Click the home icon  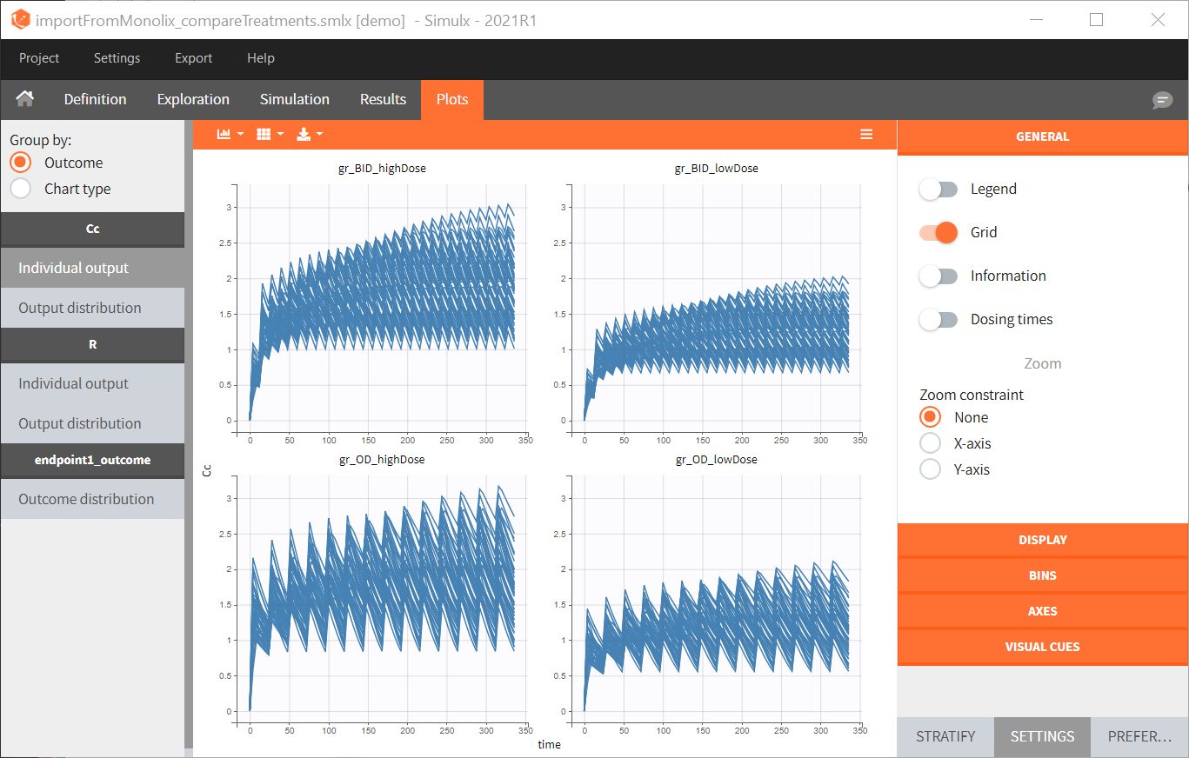click(25, 99)
